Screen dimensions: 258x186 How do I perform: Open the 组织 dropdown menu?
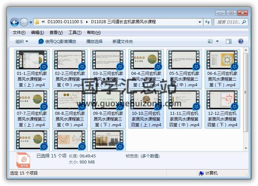coord(22,42)
